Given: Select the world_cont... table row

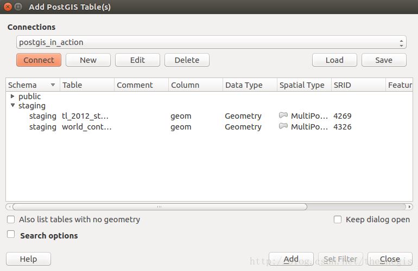Looking at the screenshot, I should [x=209, y=127].
